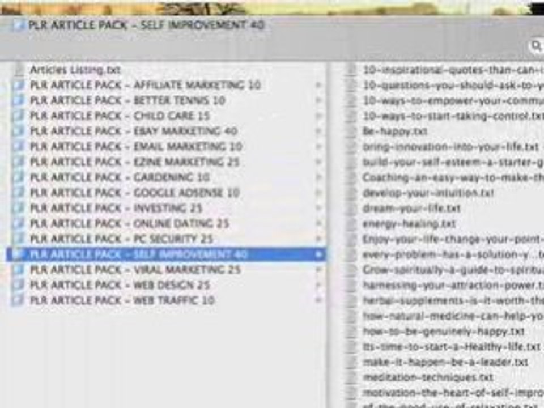Click the search magnifier icon
Screen dimensions: 544x408
tap(537, 45)
